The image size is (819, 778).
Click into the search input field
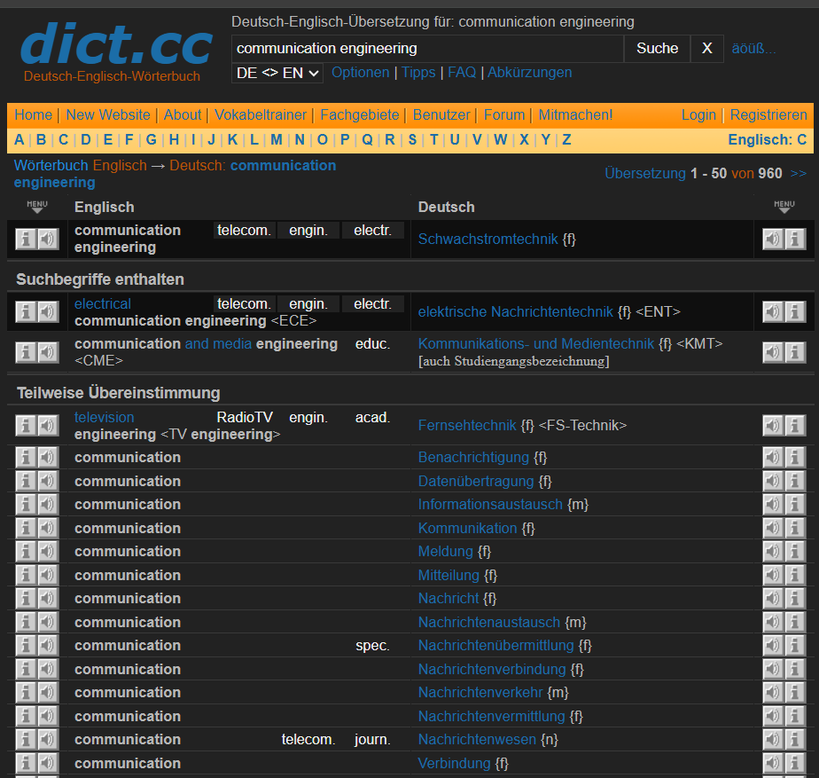point(427,49)
